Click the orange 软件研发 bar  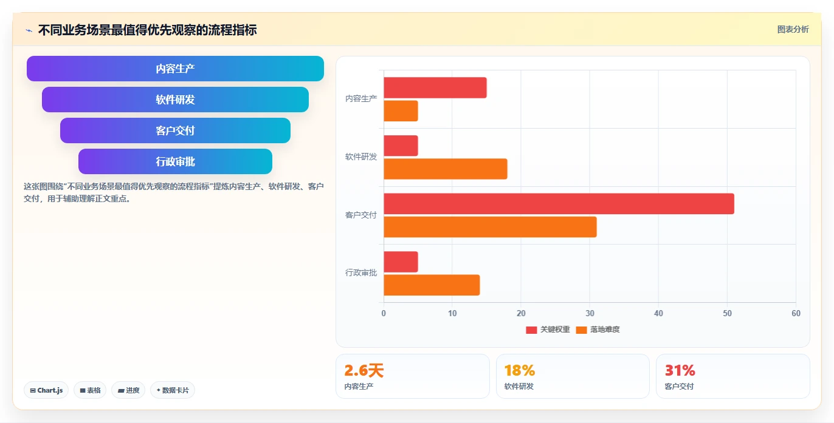pyautogui.click(x=445, y=169)
